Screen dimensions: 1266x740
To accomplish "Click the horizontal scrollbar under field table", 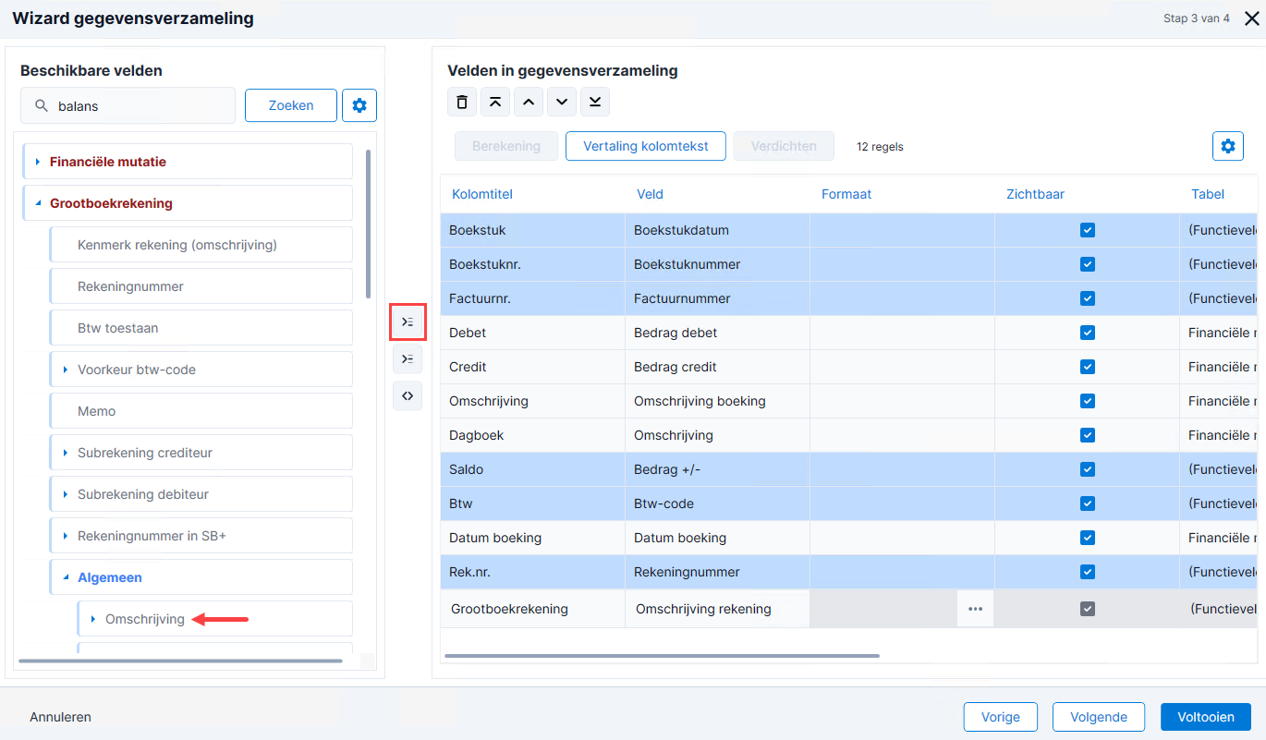I will click(662, 656).
